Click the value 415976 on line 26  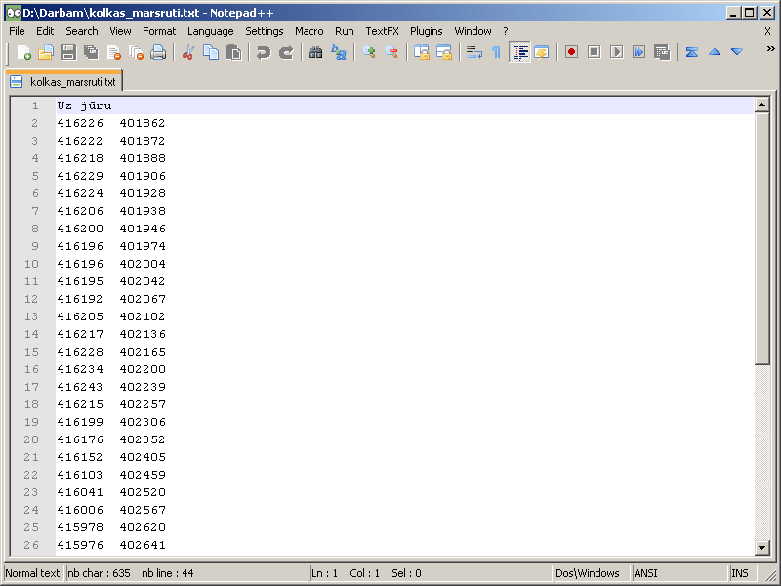click(x=80, y=545)
